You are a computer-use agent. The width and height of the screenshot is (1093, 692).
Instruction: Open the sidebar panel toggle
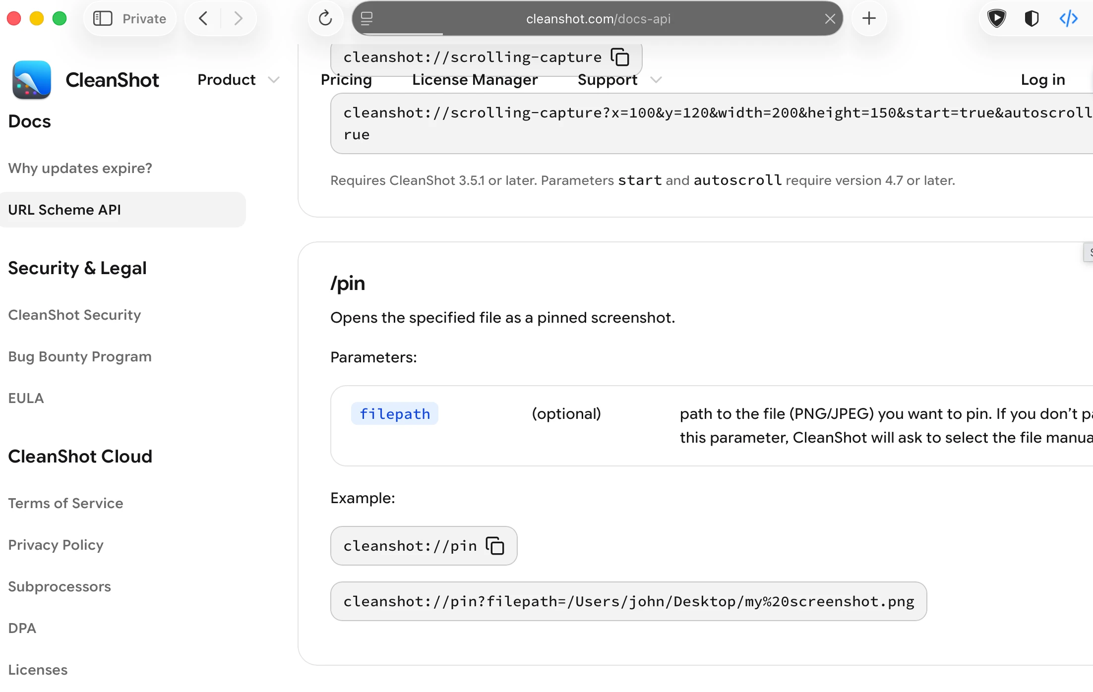(x=103, y=19)
